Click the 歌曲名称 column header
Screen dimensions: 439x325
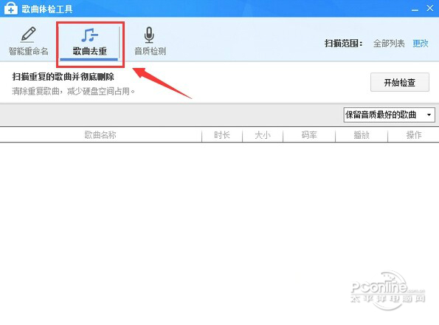[100, 135]
